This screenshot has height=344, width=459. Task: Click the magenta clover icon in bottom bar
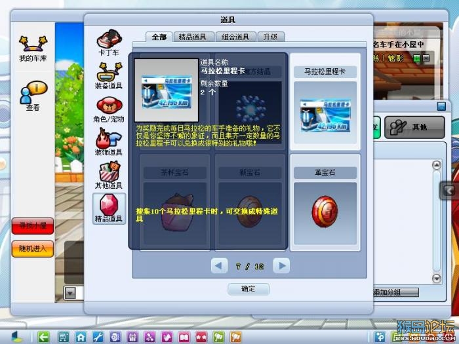pos(150,337)
